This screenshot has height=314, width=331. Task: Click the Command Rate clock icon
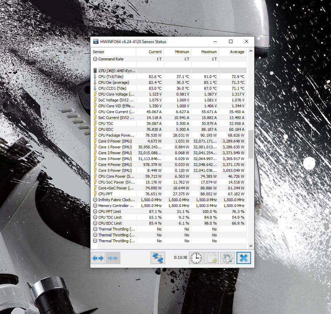(95, 59)
